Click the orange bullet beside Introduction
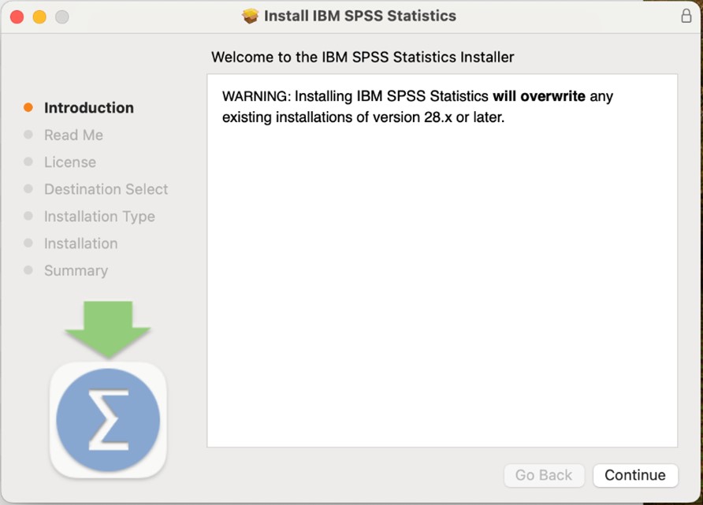 [x=28, y=108]
